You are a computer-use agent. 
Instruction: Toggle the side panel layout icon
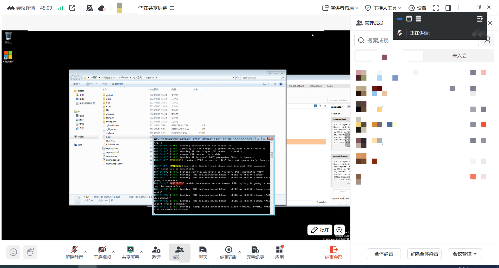coord(448,8)
